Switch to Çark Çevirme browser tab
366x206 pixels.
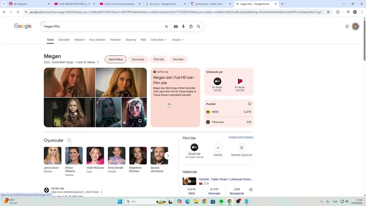point(211,4)
